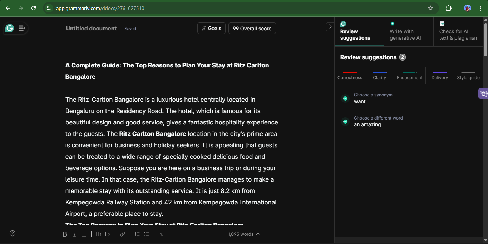Open the Chrome profile avatar
This screenshot has height=244, width=488.
[468, 8]
